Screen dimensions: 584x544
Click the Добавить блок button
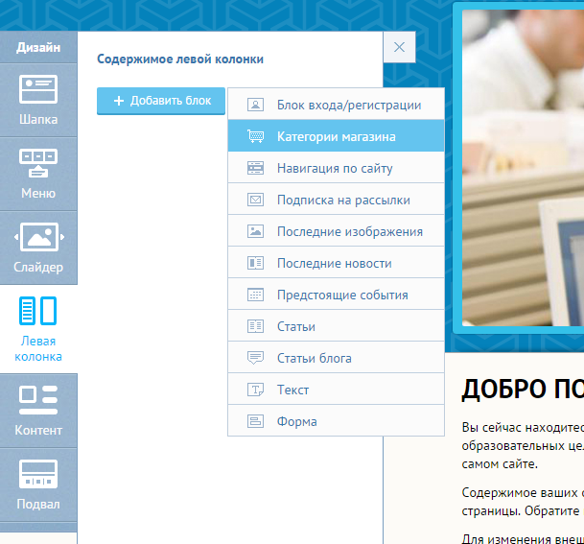pos(161,101)
